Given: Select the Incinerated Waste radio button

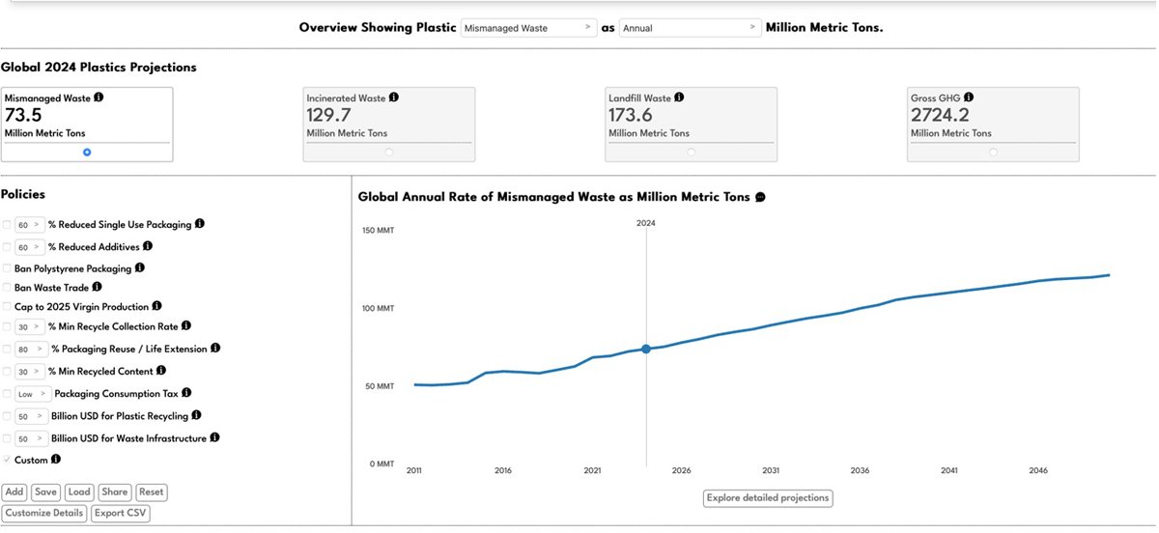Looking at the screenshot, I should [x=389, y=152].
